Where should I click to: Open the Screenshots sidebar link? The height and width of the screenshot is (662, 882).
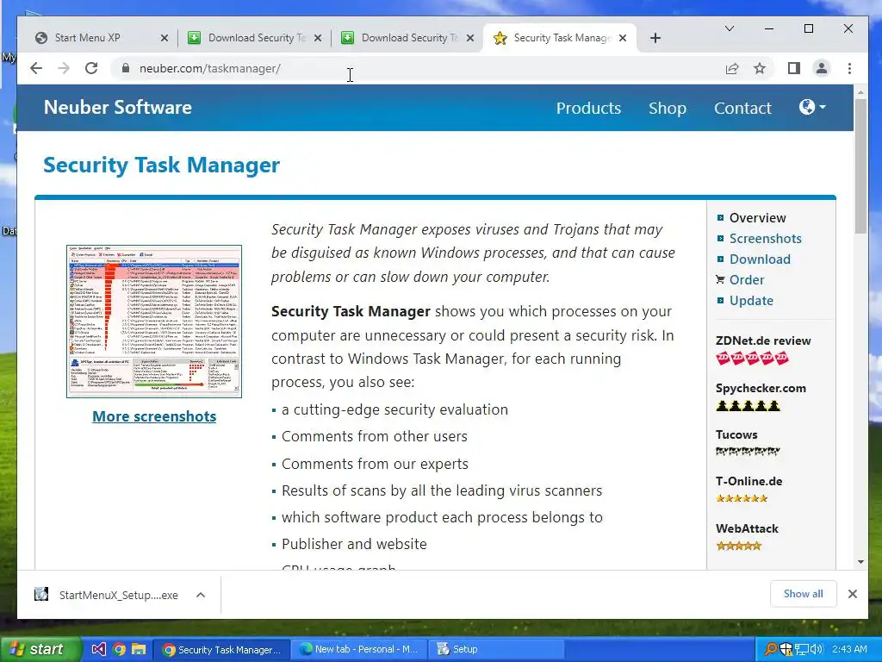point(765,239)
